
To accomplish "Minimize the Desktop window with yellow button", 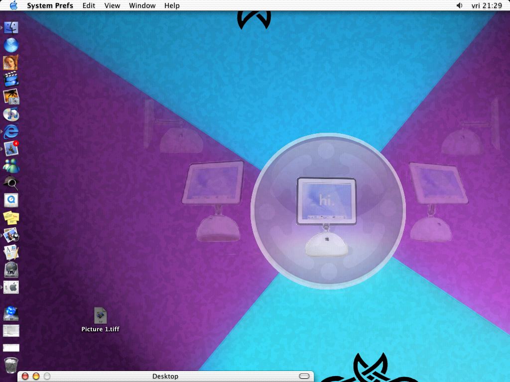I will [x=36, y=376].
